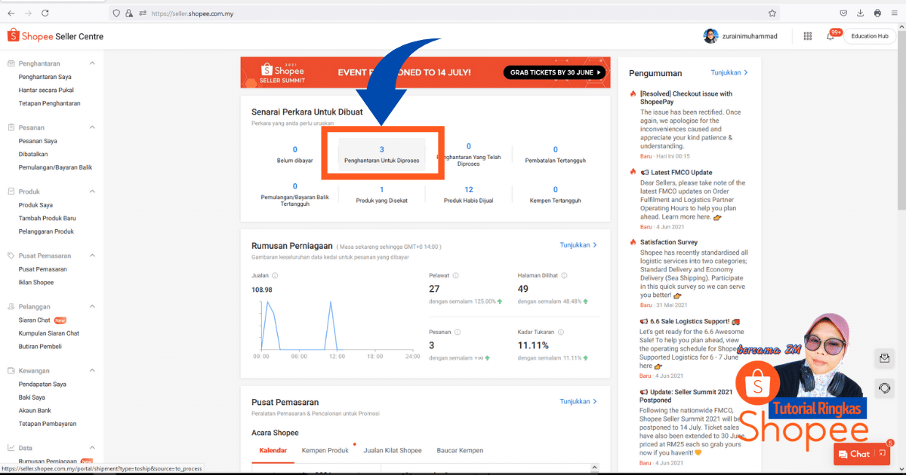Viewport: 906px width, 475px height.
Task: Open Akaun Bank in sidebar
Action: point(35,411)
